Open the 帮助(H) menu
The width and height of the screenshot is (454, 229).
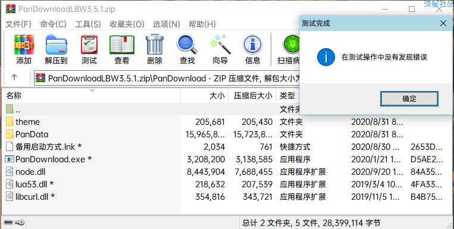pos(202,24)
